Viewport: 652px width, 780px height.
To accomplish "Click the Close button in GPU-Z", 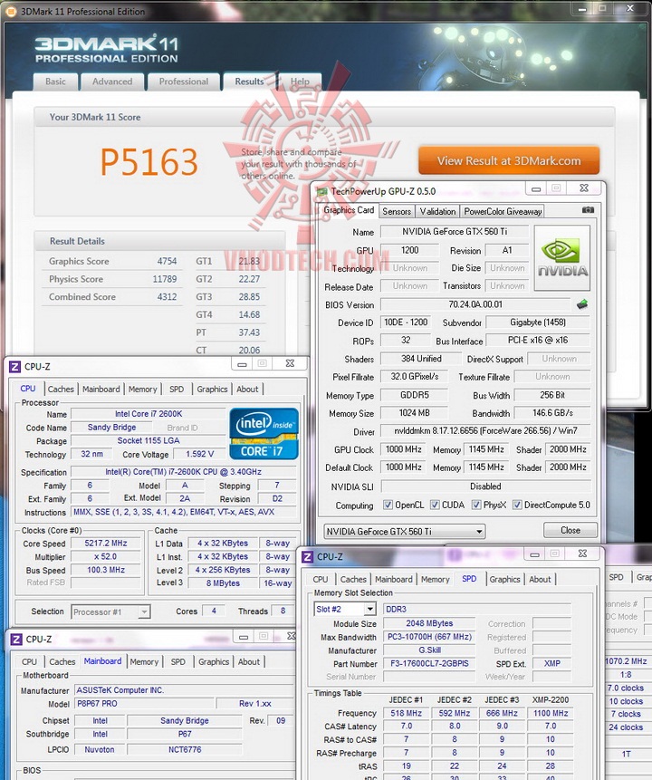I will click(570, 530).
